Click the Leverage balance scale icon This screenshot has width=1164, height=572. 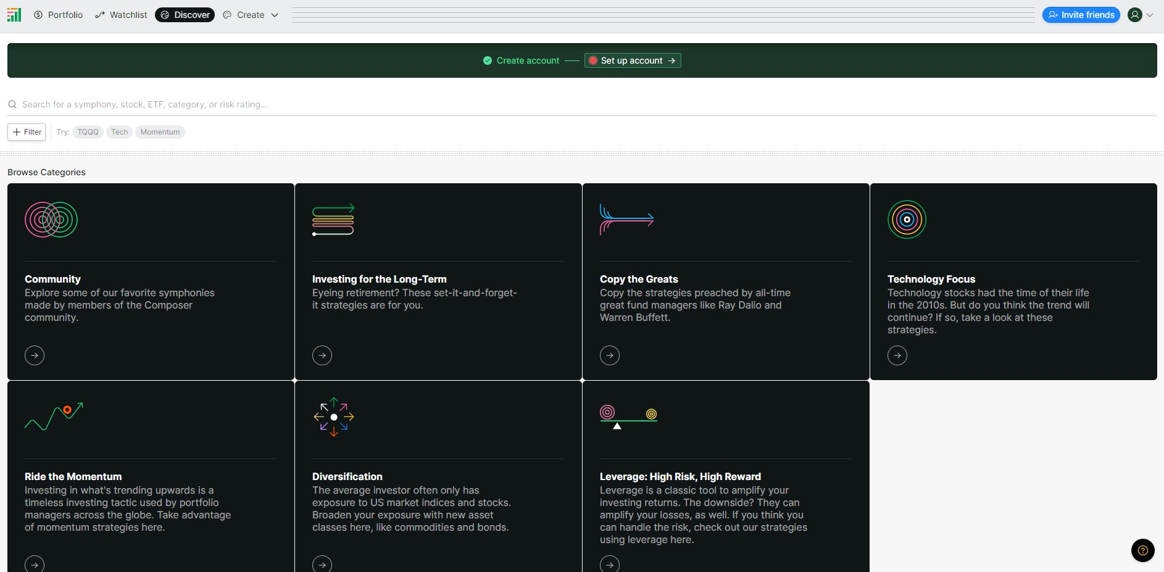pos(628,417)
